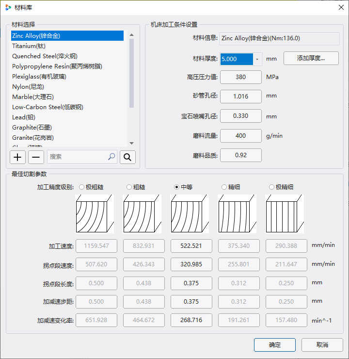This screenshot has height=359, width=349.
Task: Open the material thickness dropdown
Action: [257, 59]
